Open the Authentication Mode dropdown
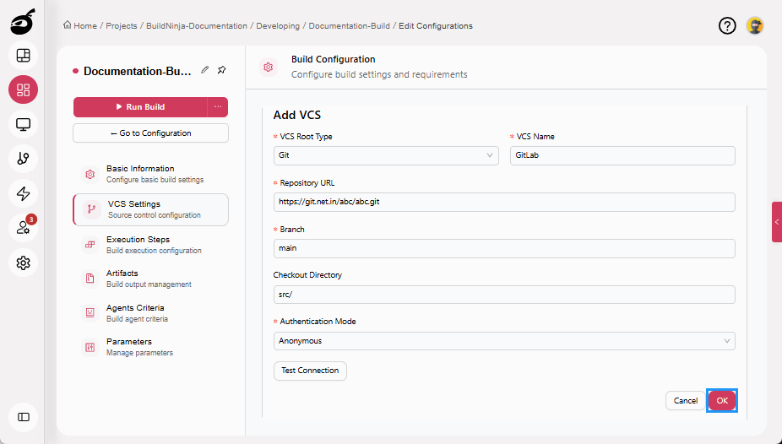Image resolution: width=782 pixels, height=444 pixels. 504,341
